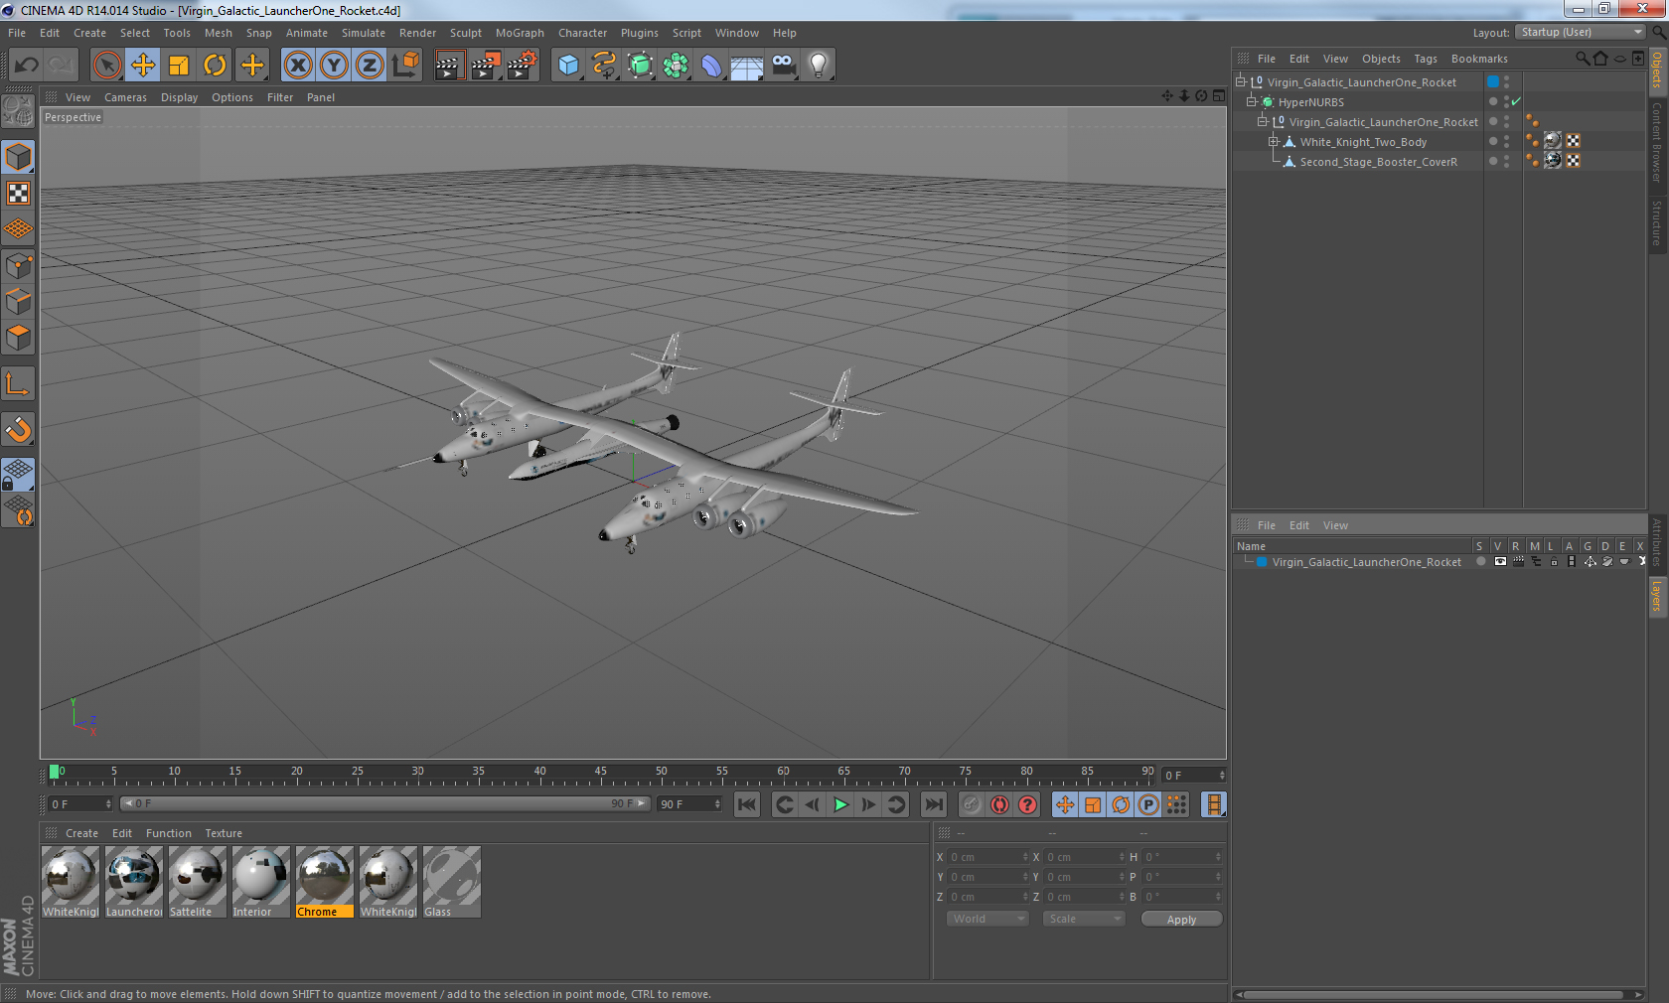Click the frame range preview slider
This screenshot has width=1669, height=1003.
pyautogui.click(x=384, y=803)
